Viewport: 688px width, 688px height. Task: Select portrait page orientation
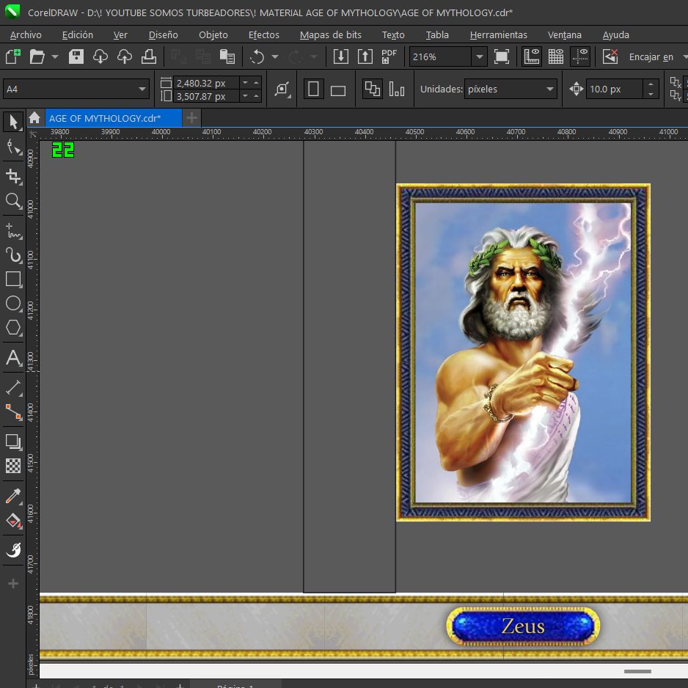[x=313, y=89]
